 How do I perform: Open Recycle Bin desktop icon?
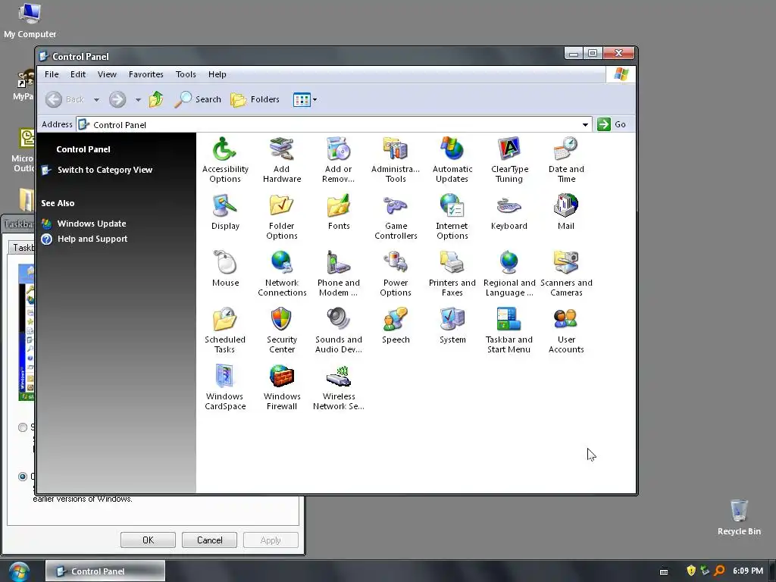click(738, 517)
